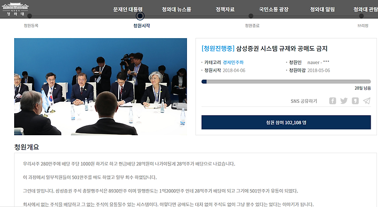Open the 청와대 뉴스룸 menu

click(176, 9)
